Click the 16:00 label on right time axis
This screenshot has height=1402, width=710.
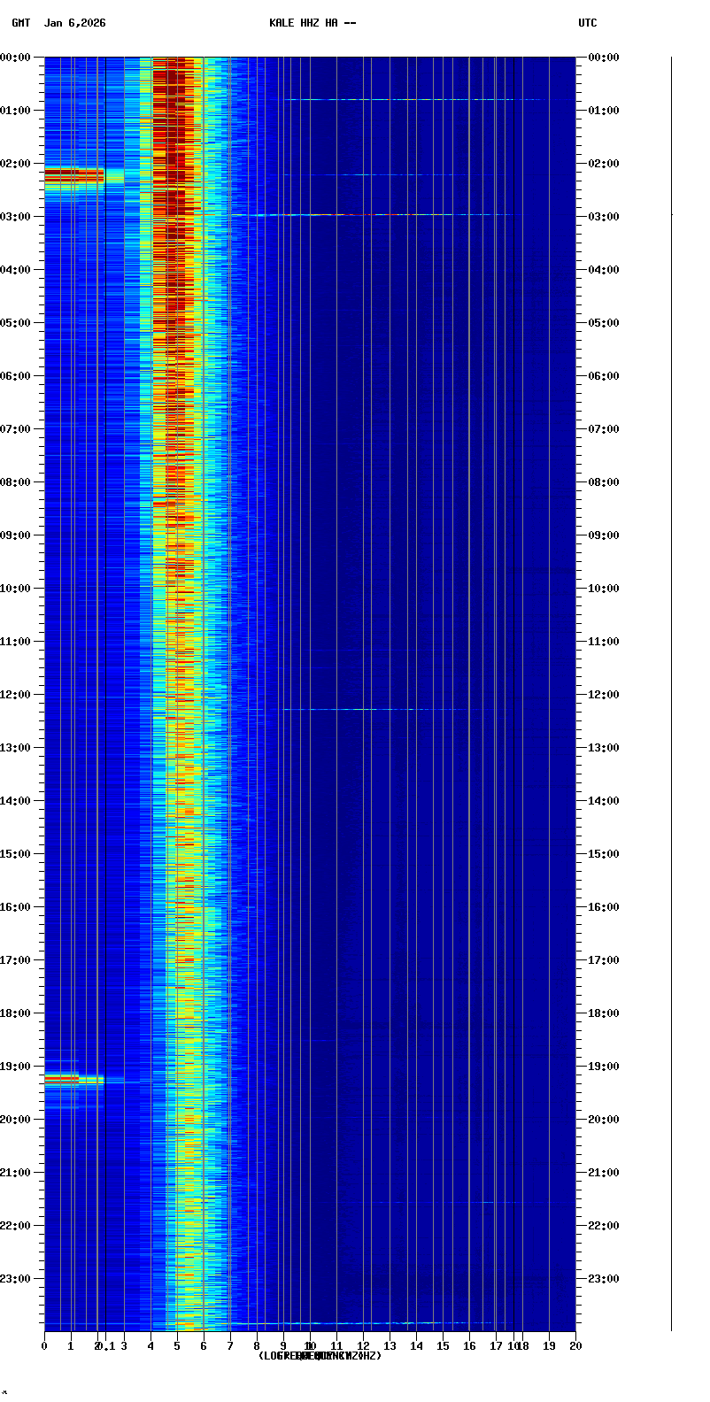click(x=605, y=907)
